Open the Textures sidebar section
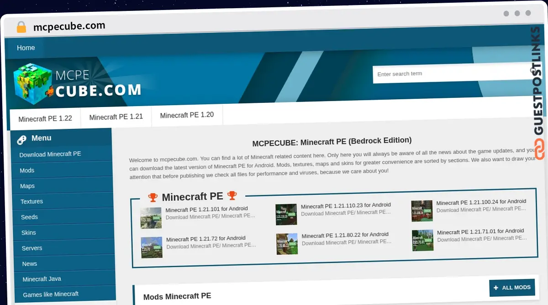This screenshot has width=548, height=305. (x=63, y=201)
